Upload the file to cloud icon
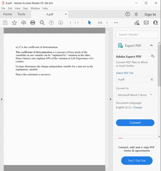Image resolution: width=161 pixels, height=171 pixels. 23,23
